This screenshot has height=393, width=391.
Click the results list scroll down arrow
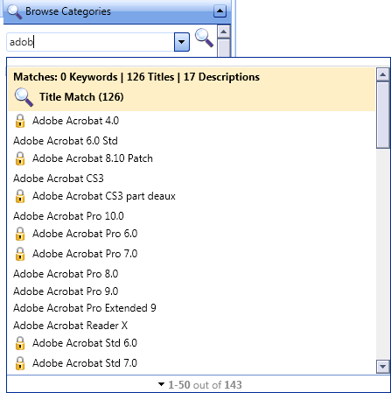point(382,366)
